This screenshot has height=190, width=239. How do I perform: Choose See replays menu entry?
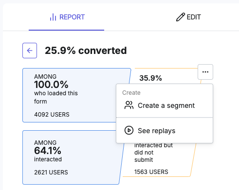coord(165,131)
